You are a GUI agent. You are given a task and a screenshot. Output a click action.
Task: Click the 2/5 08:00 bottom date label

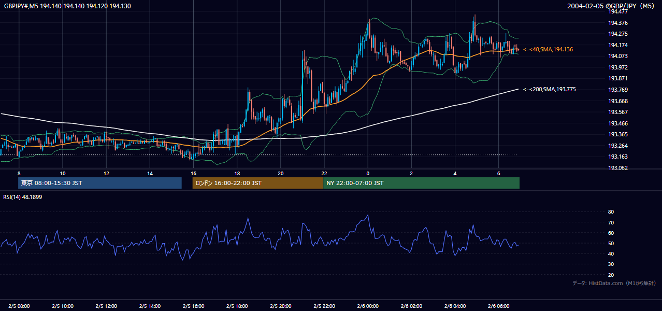[19, 306]
